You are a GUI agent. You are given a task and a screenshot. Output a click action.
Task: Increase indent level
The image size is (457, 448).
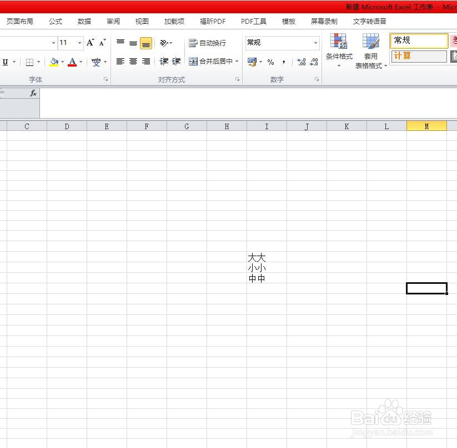[176, 62]
